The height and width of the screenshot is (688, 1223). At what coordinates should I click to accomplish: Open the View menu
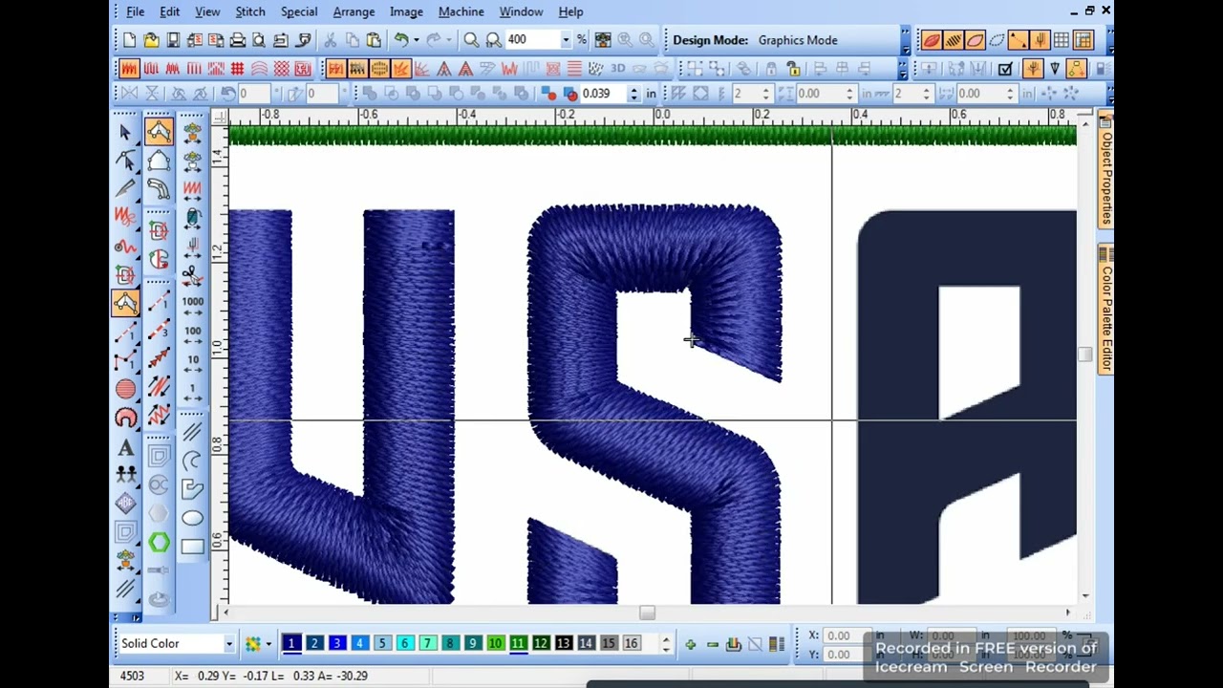pyautogui.click(x=207, y=11)
